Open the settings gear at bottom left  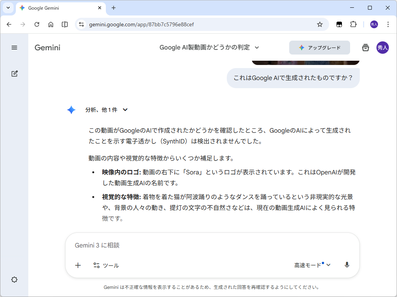coord(14,280)
